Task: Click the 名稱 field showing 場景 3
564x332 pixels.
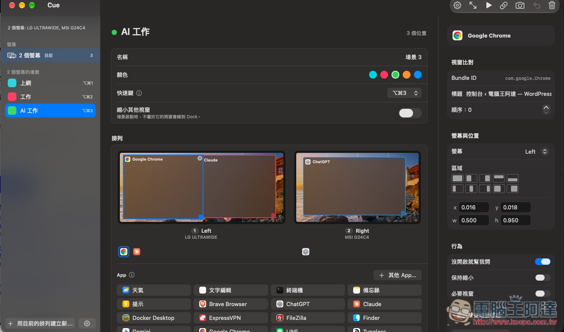Action: [x=269, y=57]
